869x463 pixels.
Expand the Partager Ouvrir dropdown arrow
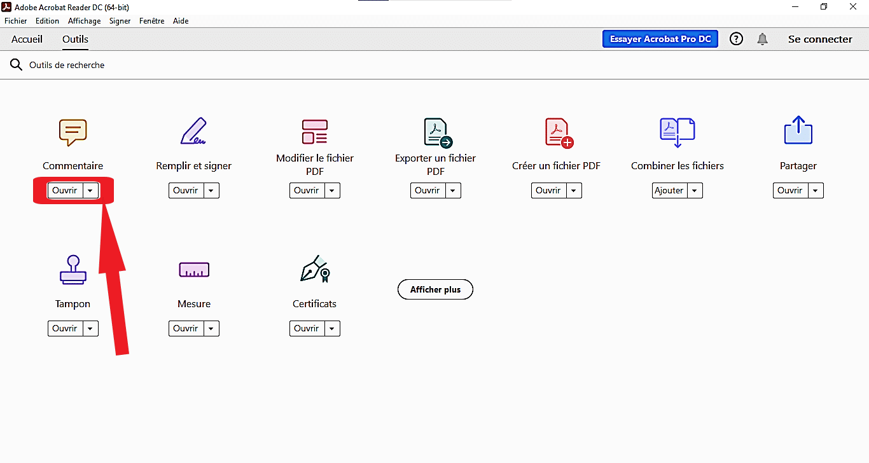click(x=816, y=191)
